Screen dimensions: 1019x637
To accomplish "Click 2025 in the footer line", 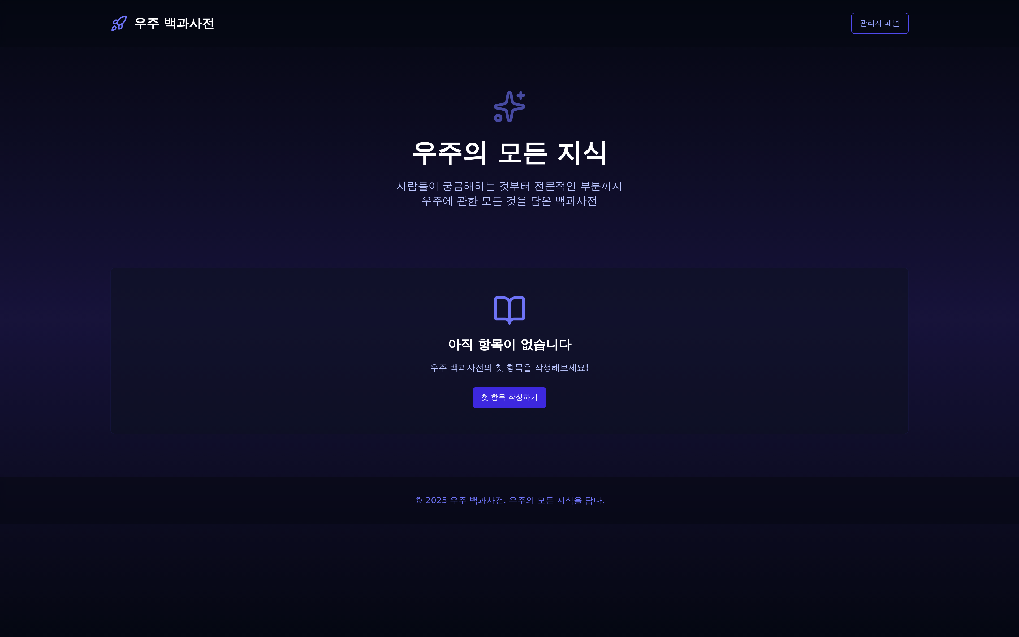I will pos(436,501).
